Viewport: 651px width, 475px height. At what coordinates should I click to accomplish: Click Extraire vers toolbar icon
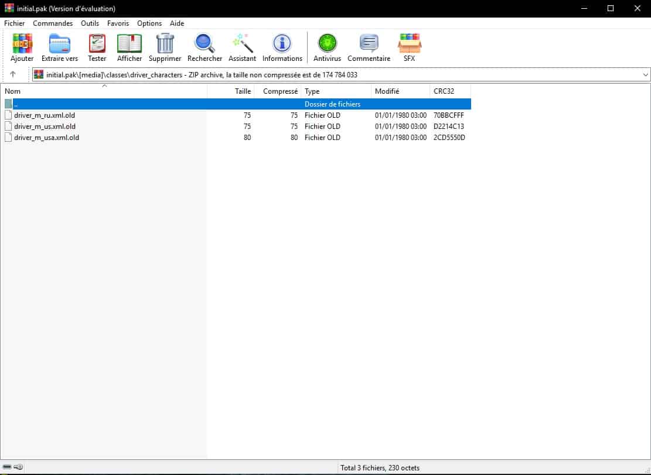click(x=59, y=47)
